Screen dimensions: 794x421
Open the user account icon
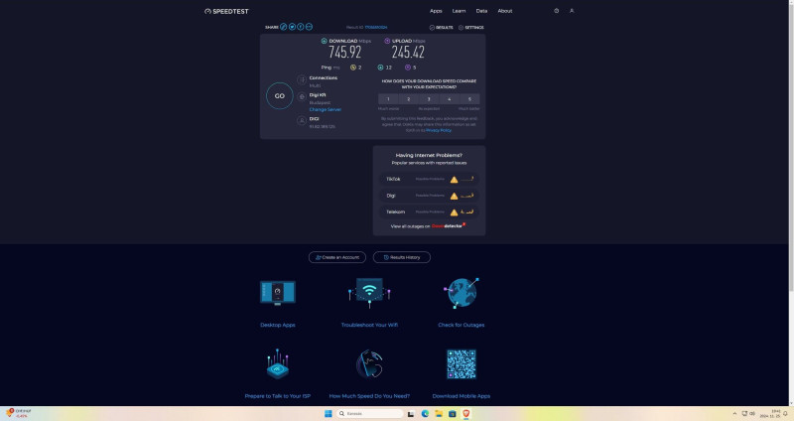pos(572,11)
